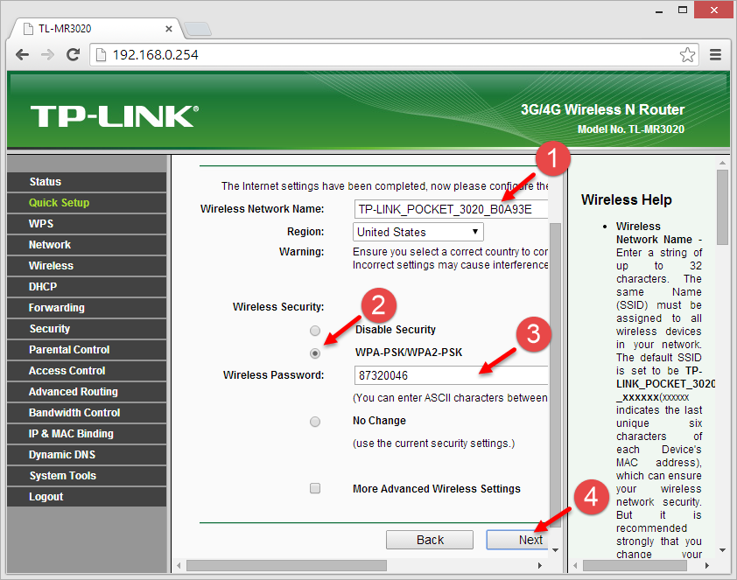The height and width of the screenshot is (580, 737).
Task: Click the Wireless Network Name field
Action: pos(452,209)
